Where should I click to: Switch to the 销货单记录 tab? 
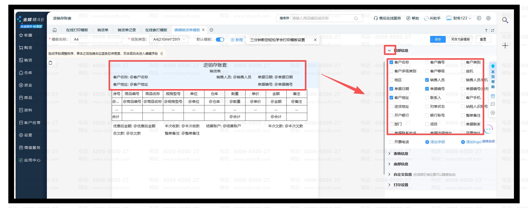pos(127,30)
